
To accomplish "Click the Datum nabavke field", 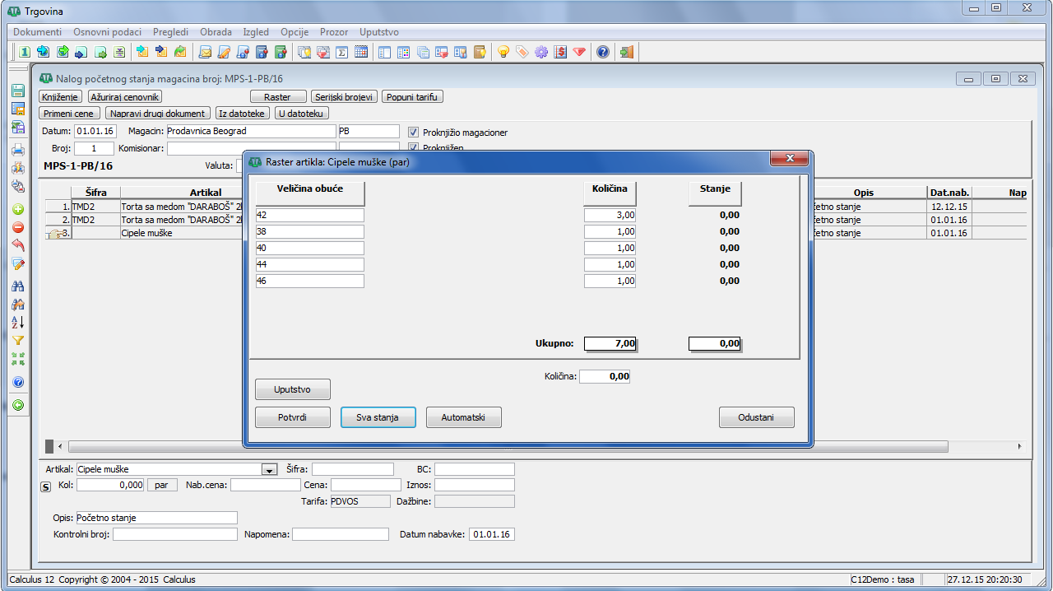I will (492, 534).
